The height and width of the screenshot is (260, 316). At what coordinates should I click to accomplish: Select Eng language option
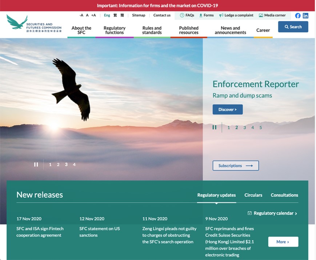point(107,15)
